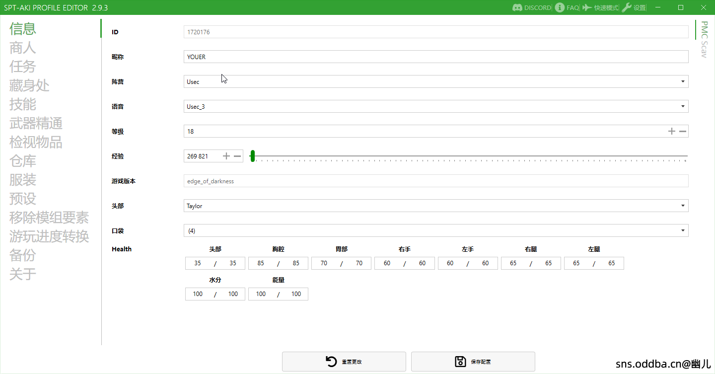Decrease experience with the minus icon
This screenshot has width=715, height=374.
pyautogui.click(x=237, y=156)
